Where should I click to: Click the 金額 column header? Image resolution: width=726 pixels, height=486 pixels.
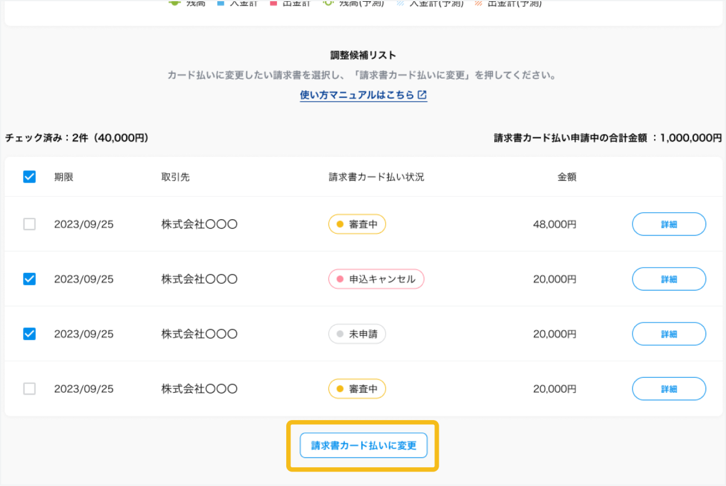click(x=566, y=177)
